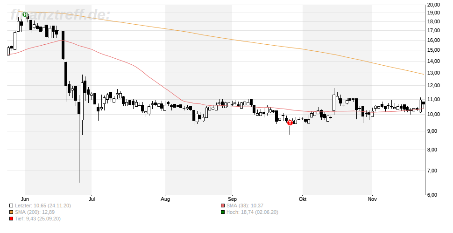Screen dimensions: 453x233
Task: Click the 11,00 price axis label
Action: click(x=434, y=99)
